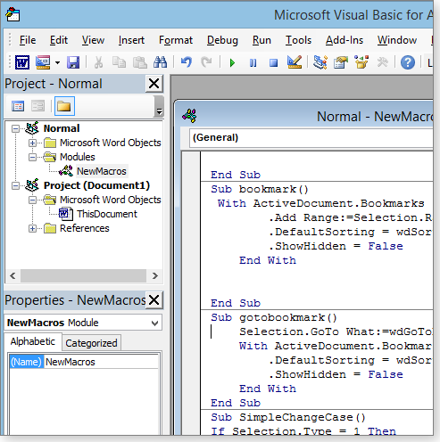Select the Normal project item
The image size is (440, 442).
[62, 128]
